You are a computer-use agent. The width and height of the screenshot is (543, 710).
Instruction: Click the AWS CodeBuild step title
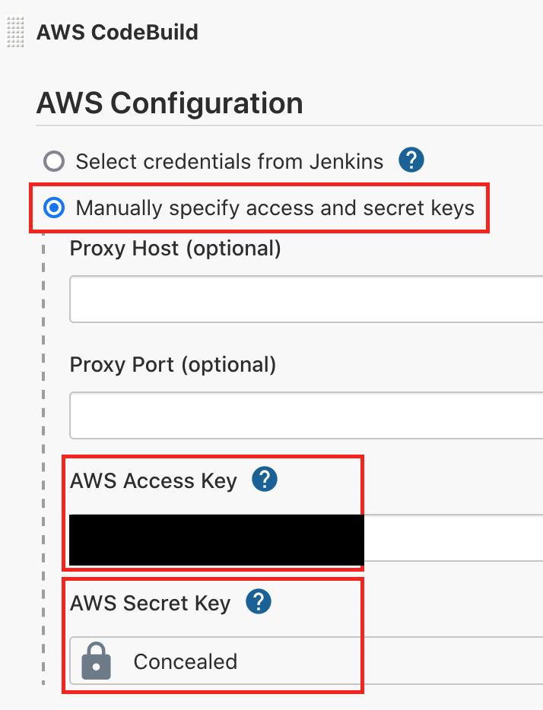(x=117, y=32)
